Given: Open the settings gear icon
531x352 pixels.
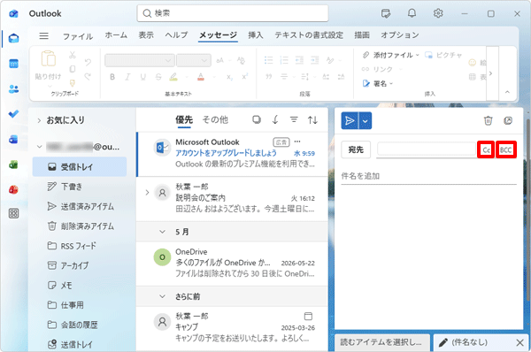Looking at the screenshot, I should (438, 13).
